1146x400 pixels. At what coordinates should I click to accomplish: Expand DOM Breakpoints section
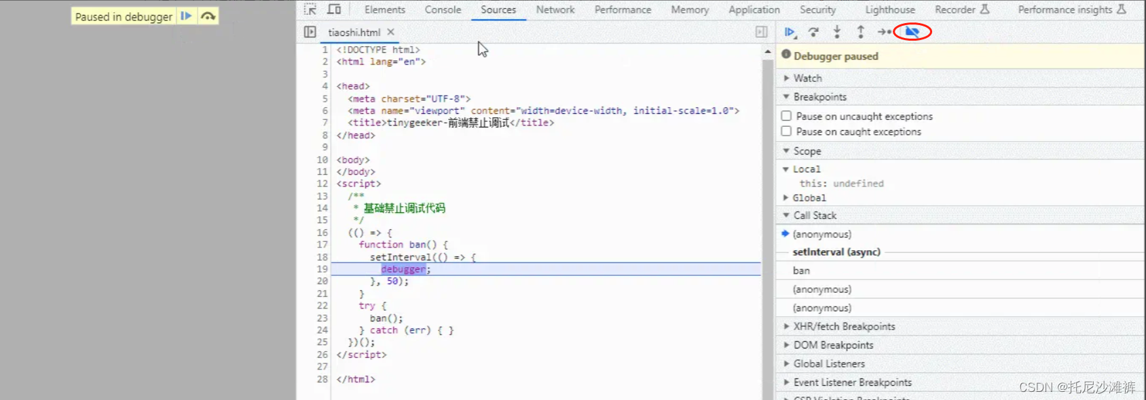[x=960, y=345]
